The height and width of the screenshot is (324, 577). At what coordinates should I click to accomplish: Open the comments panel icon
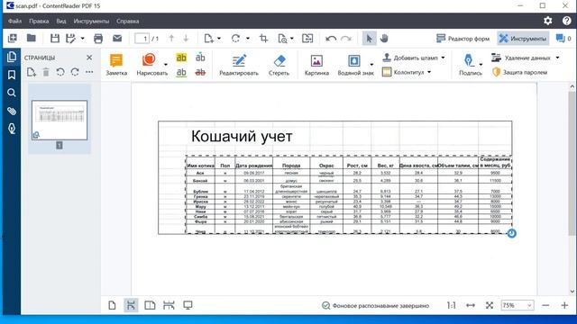tap(560, 38)
